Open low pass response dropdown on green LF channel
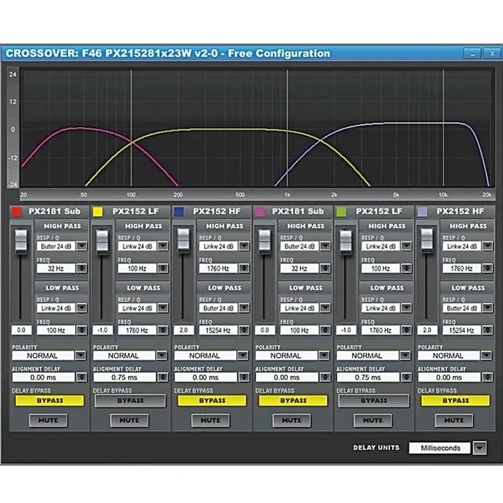Viewport: 503px width, 503px height. tap(407, 308)
